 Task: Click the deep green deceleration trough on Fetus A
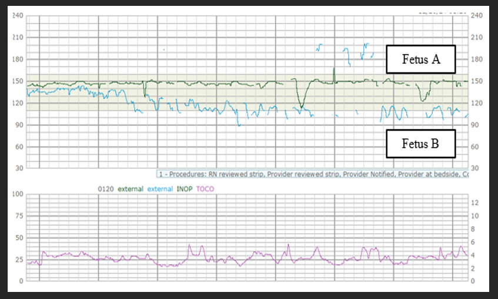[x=302, y=107]
